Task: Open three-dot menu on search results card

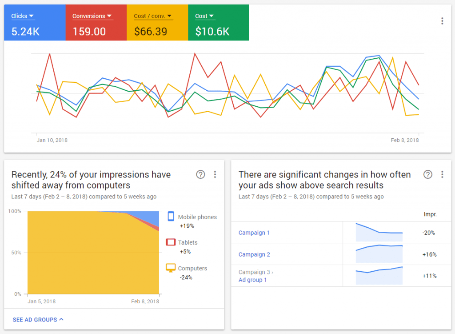Action: tap(443, 174)
